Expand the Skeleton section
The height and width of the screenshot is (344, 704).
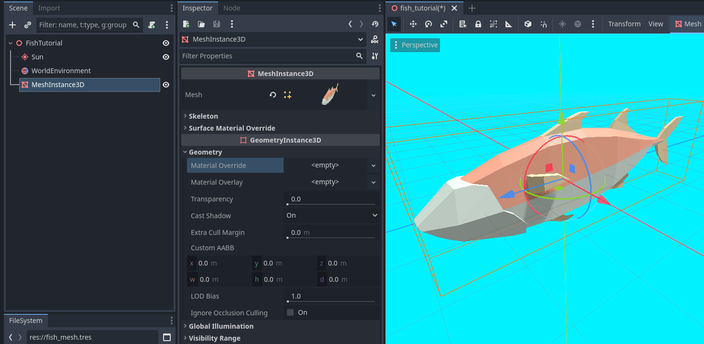point(203,116)
